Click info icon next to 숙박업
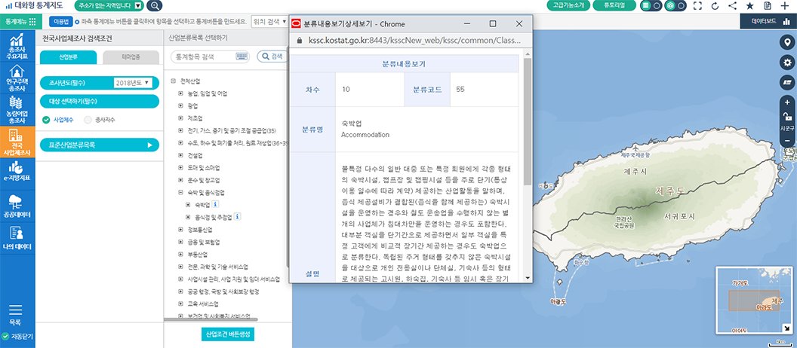This screenshot has height=348, width=797. coord(215,204)
